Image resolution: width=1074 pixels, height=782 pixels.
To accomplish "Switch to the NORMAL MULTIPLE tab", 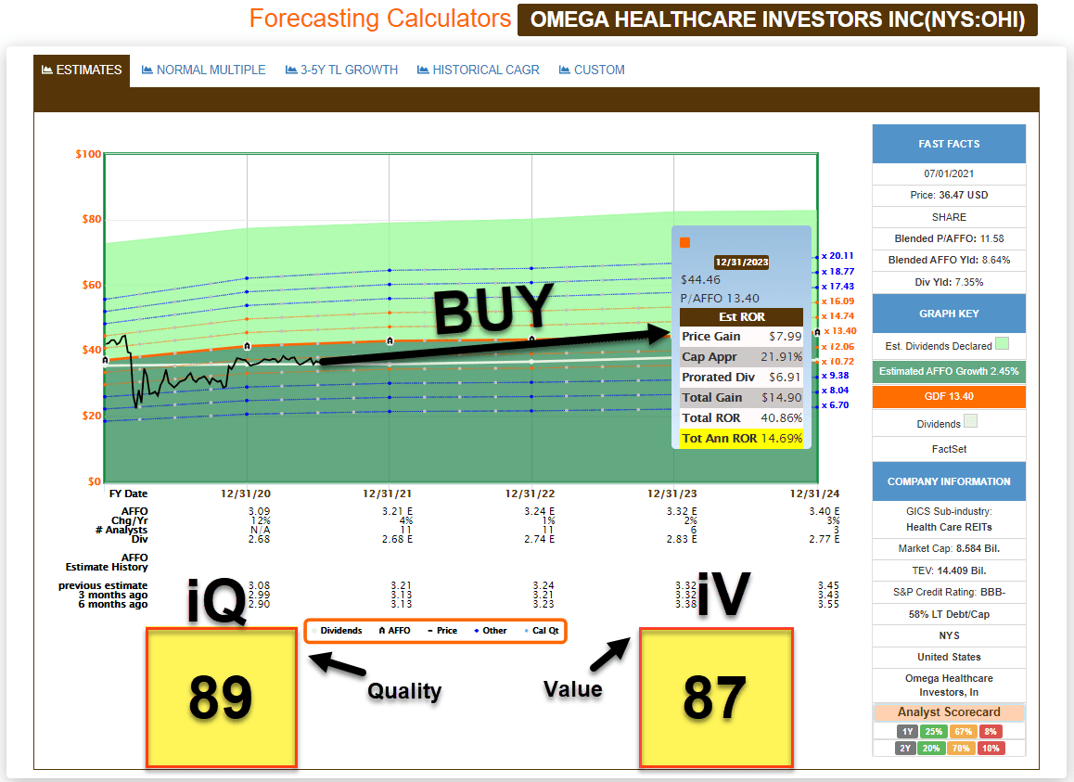I will (x=203, y=70).
